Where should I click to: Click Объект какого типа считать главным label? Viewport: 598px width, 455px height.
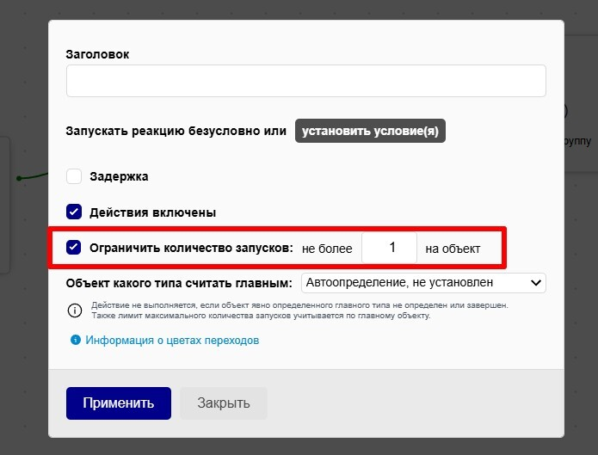click(x=179, y=283)
